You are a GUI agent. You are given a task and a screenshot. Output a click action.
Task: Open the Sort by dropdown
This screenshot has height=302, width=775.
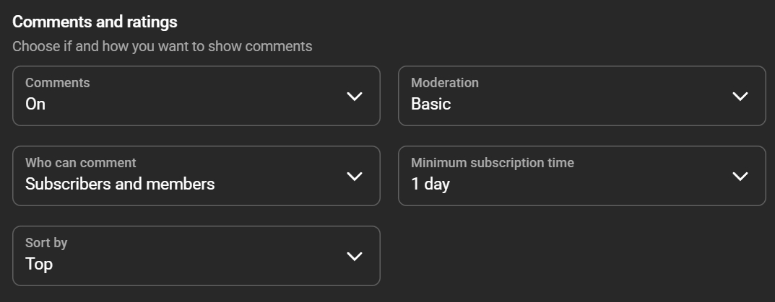click(196, 256)
